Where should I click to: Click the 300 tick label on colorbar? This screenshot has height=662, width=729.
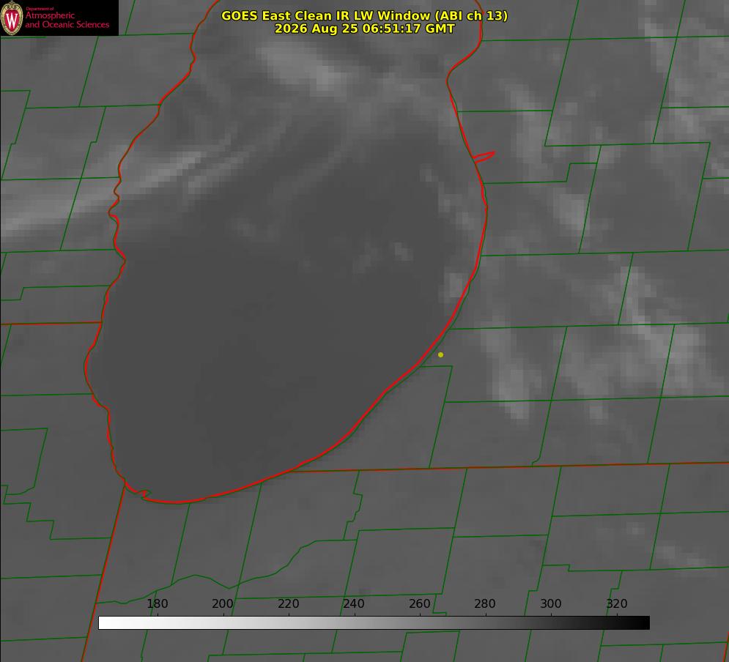click(x=551, y=603)
